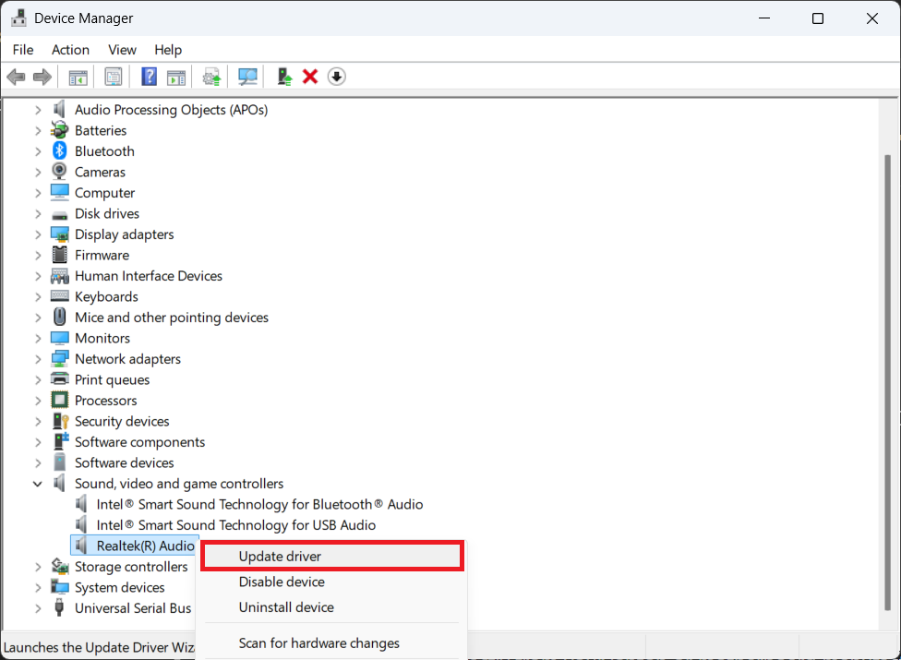The width and height of the screenshot is (901, 660).
Task: Click the Help toolbar icon
Action: 149,77
